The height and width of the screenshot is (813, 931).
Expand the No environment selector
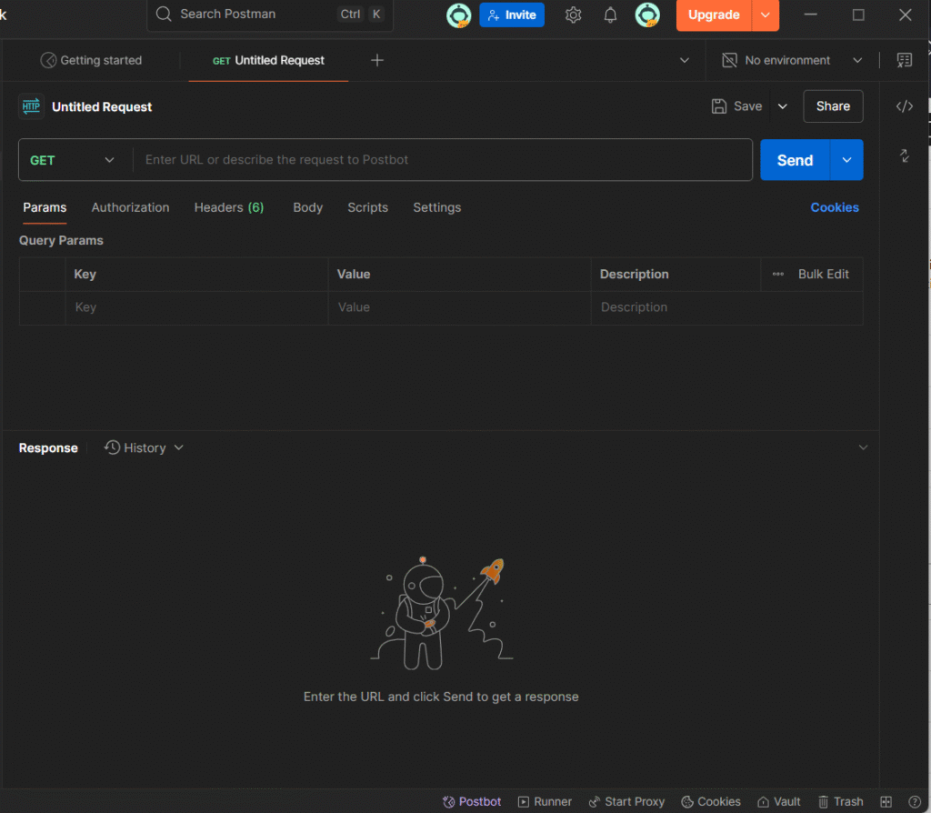(x=791, y=60)
